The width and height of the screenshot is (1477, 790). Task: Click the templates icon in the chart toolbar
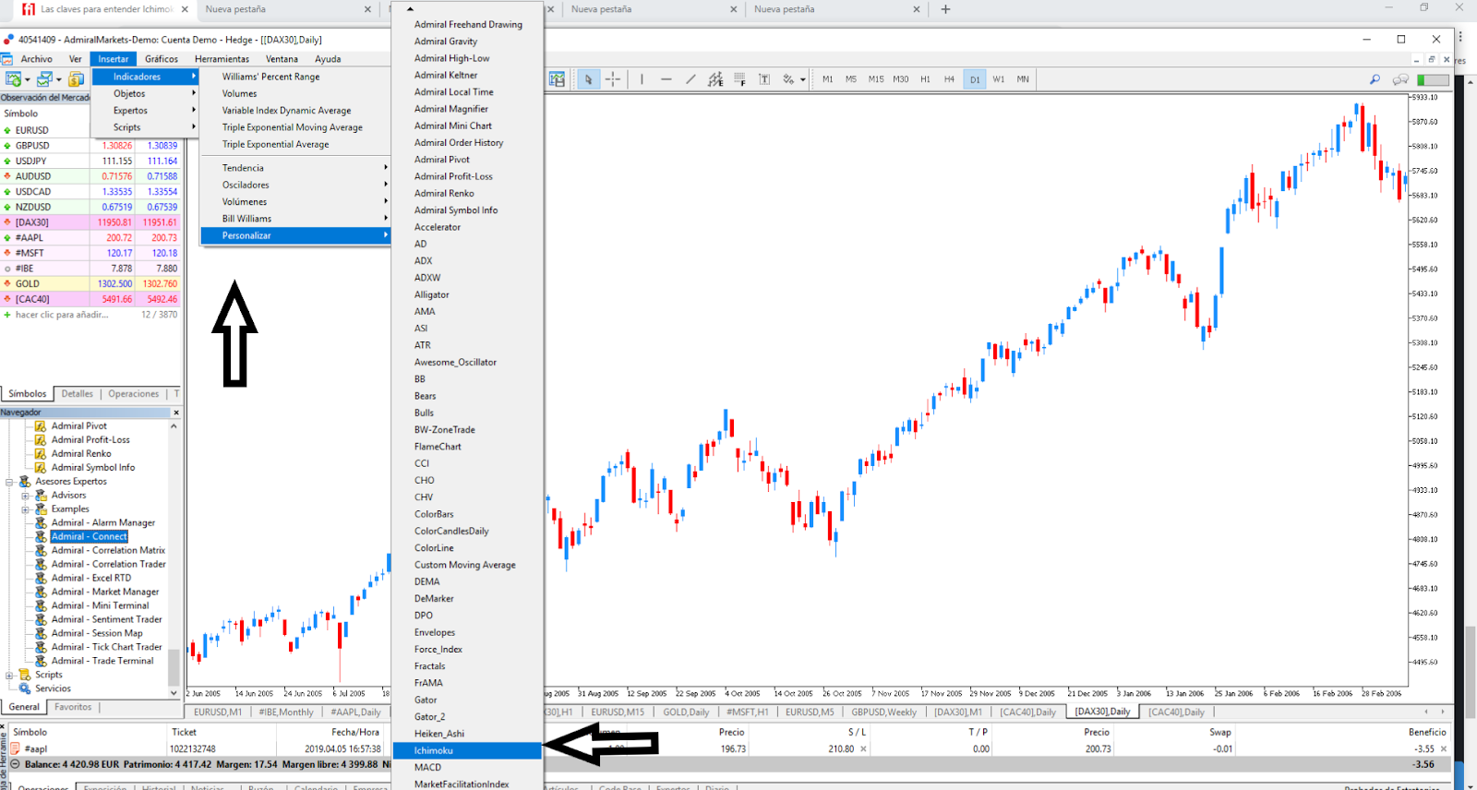[x=557, y=79]
